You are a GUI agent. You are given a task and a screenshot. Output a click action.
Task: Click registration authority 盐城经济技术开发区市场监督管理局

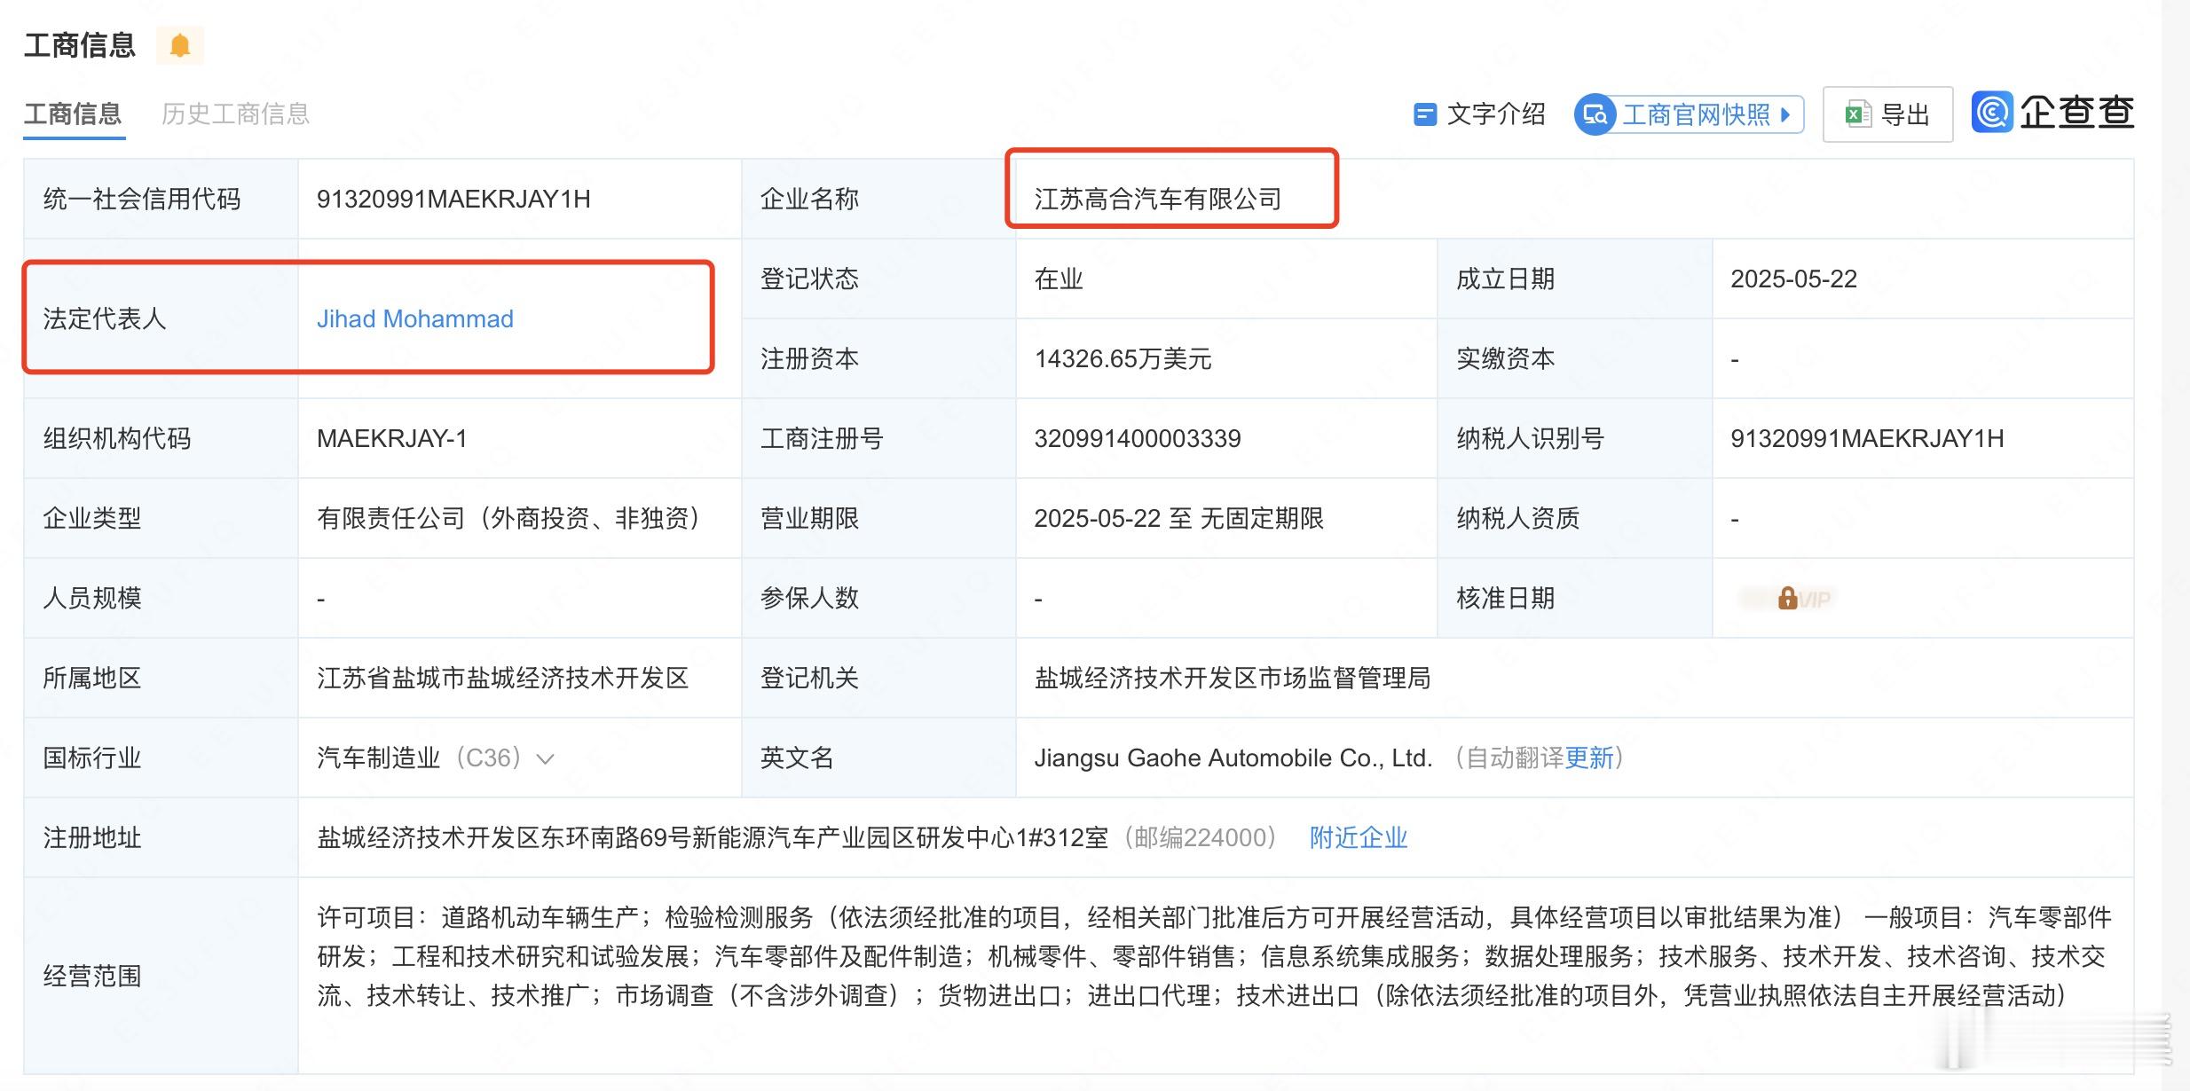coord(1233,679)
